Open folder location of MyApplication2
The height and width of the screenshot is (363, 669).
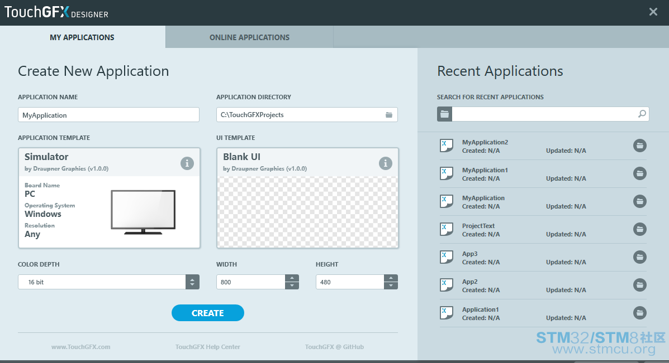tap(639, 146)
